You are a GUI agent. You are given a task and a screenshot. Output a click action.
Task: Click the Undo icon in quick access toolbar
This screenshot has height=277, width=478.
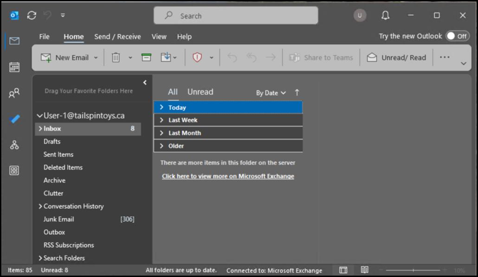pyautogui.click(x=47, y=15)
